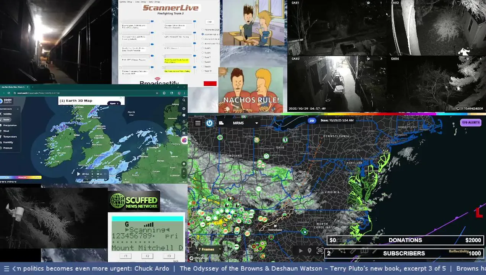Play the MRMS radar loop
This screenshot has width=486, height=275.
point(300,251)
